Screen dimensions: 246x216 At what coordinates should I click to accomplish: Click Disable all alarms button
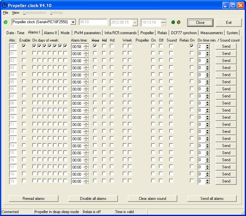(93, 199)
